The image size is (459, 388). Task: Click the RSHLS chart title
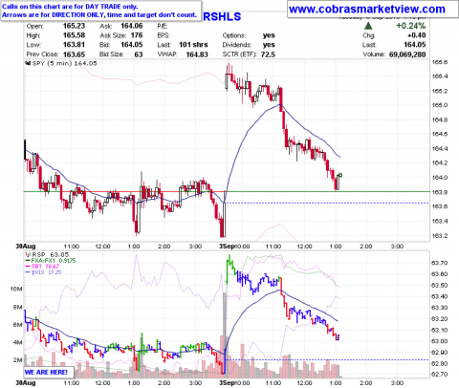click(x=222, y=16)
